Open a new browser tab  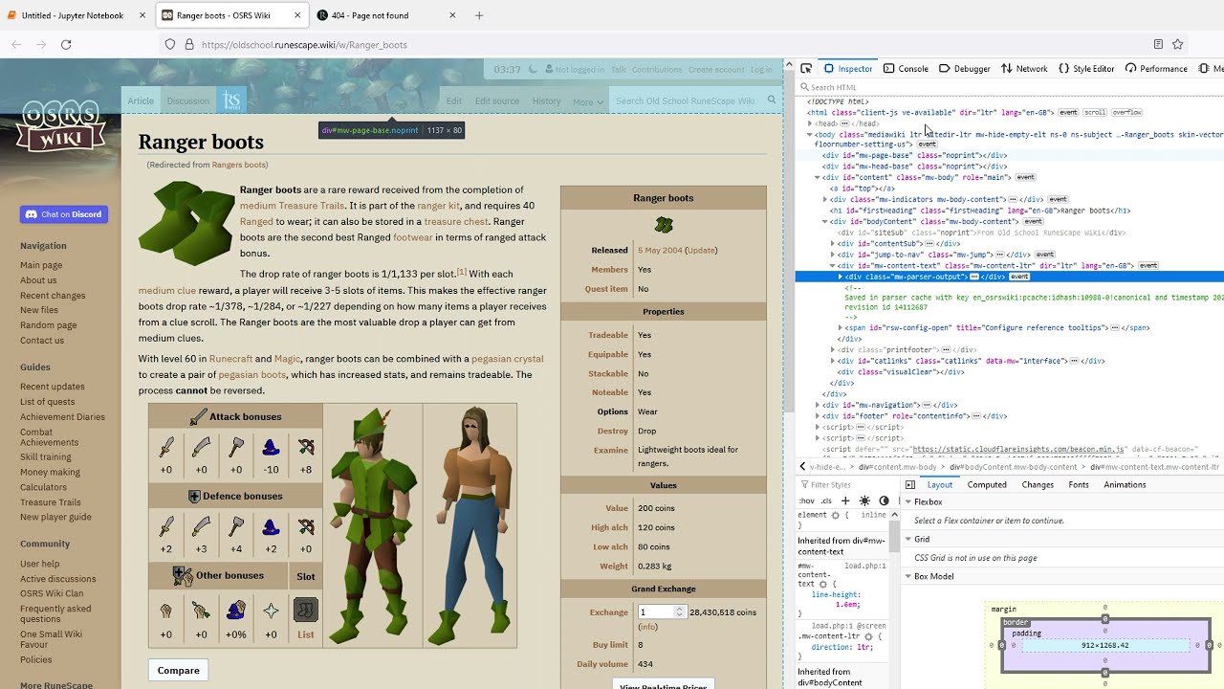[x=479, y=15]
